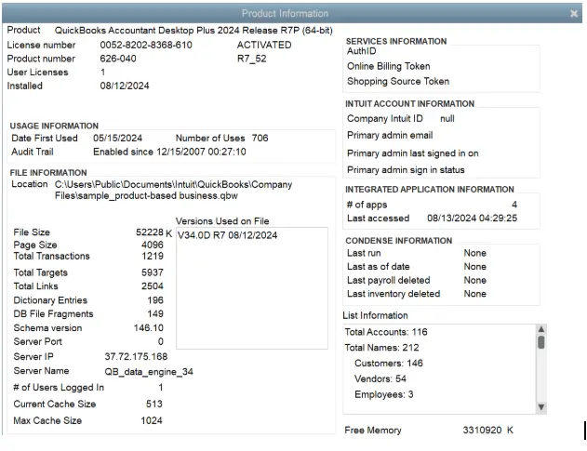The height and width of the screenshot is (451, 587).
Task: Select Total Names: 212 list row
Action: click(381, 348)
